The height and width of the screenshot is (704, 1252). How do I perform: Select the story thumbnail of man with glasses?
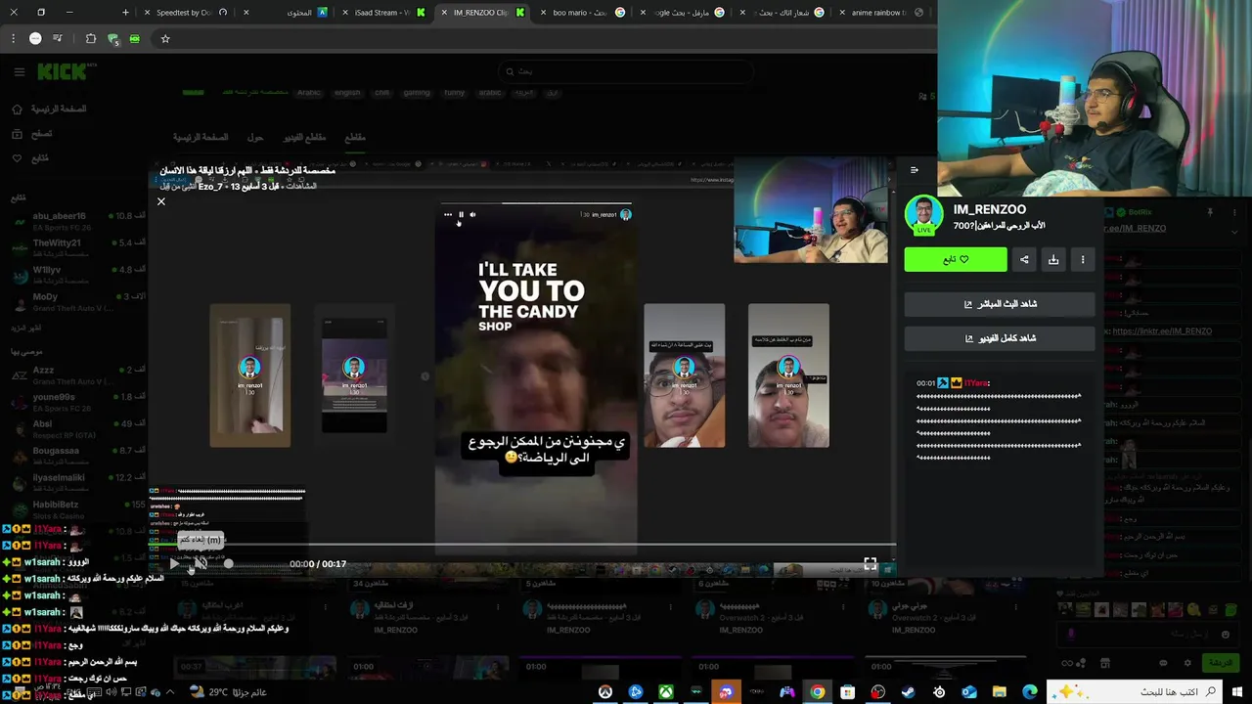click(x=684, y=375)
